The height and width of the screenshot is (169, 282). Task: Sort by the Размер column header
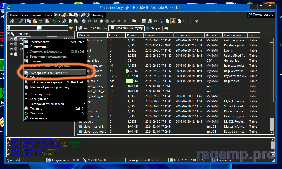[134, 35]
